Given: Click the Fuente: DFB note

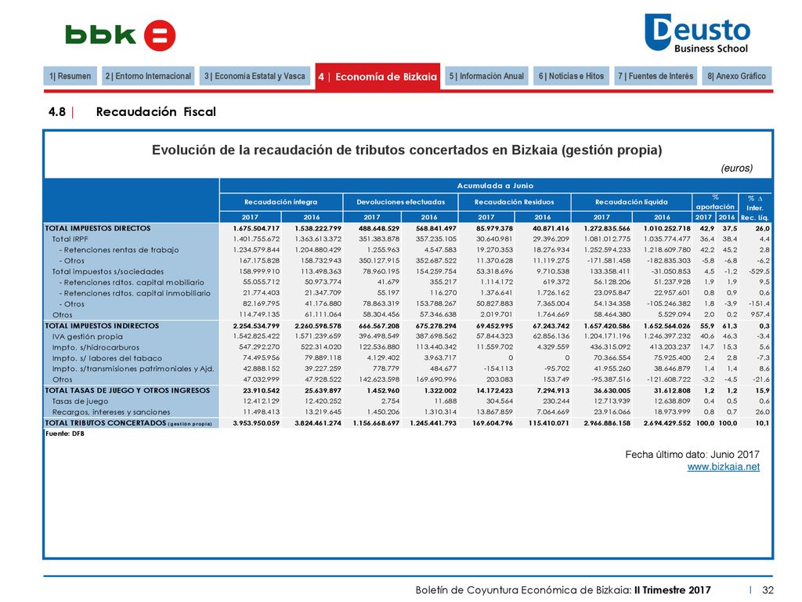Looking at the screenshot, I should 65,433.
